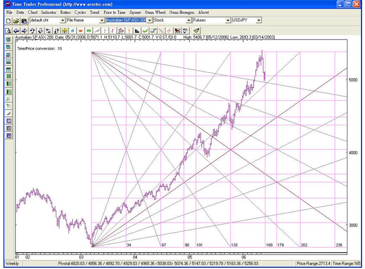
Task: Click the blue grid square sidebar icon at bottom
Action: (x=9, y=136)
